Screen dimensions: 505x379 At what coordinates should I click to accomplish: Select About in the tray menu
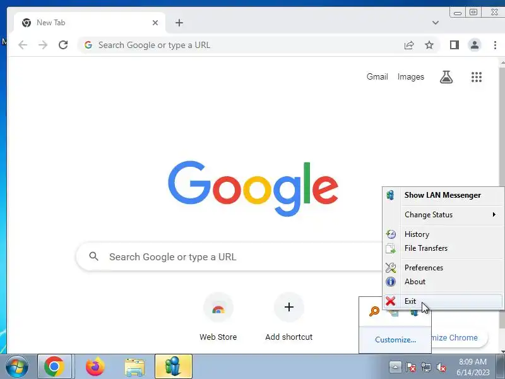(x=443, y=282)
